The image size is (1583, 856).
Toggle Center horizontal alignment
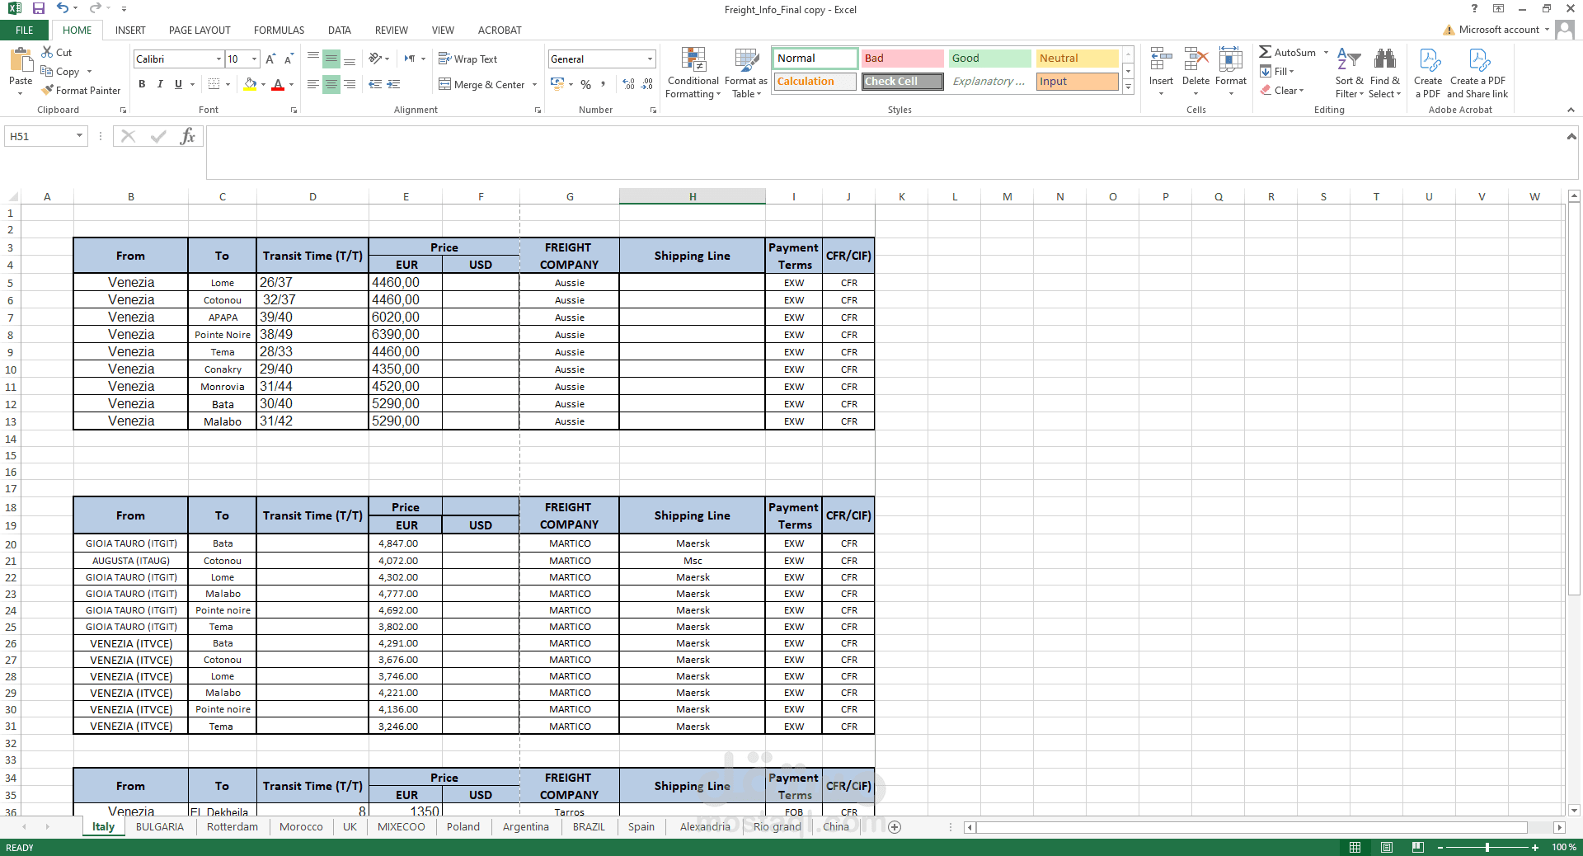coord(331,84)
